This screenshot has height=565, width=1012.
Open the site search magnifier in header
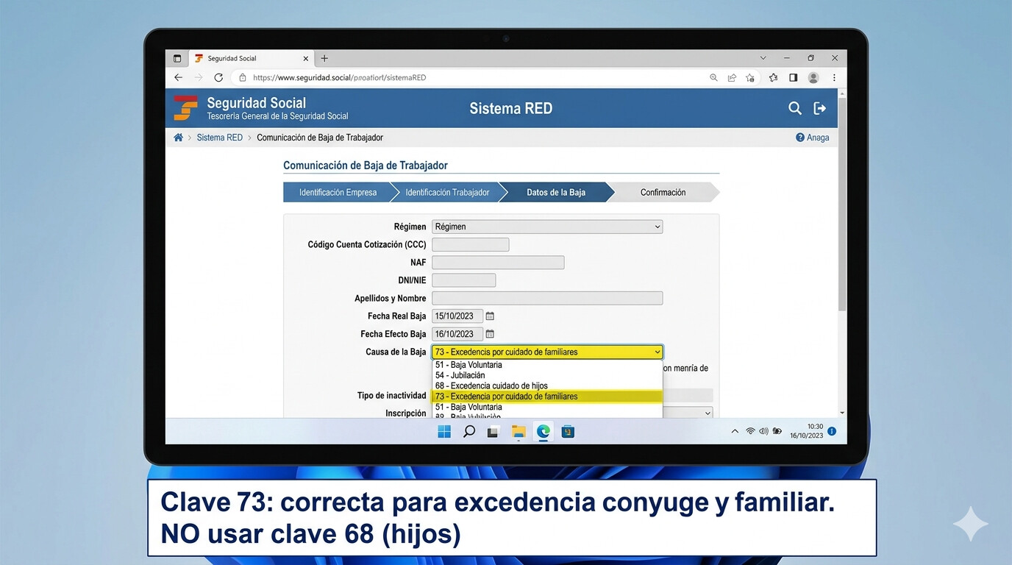[795, 108]
